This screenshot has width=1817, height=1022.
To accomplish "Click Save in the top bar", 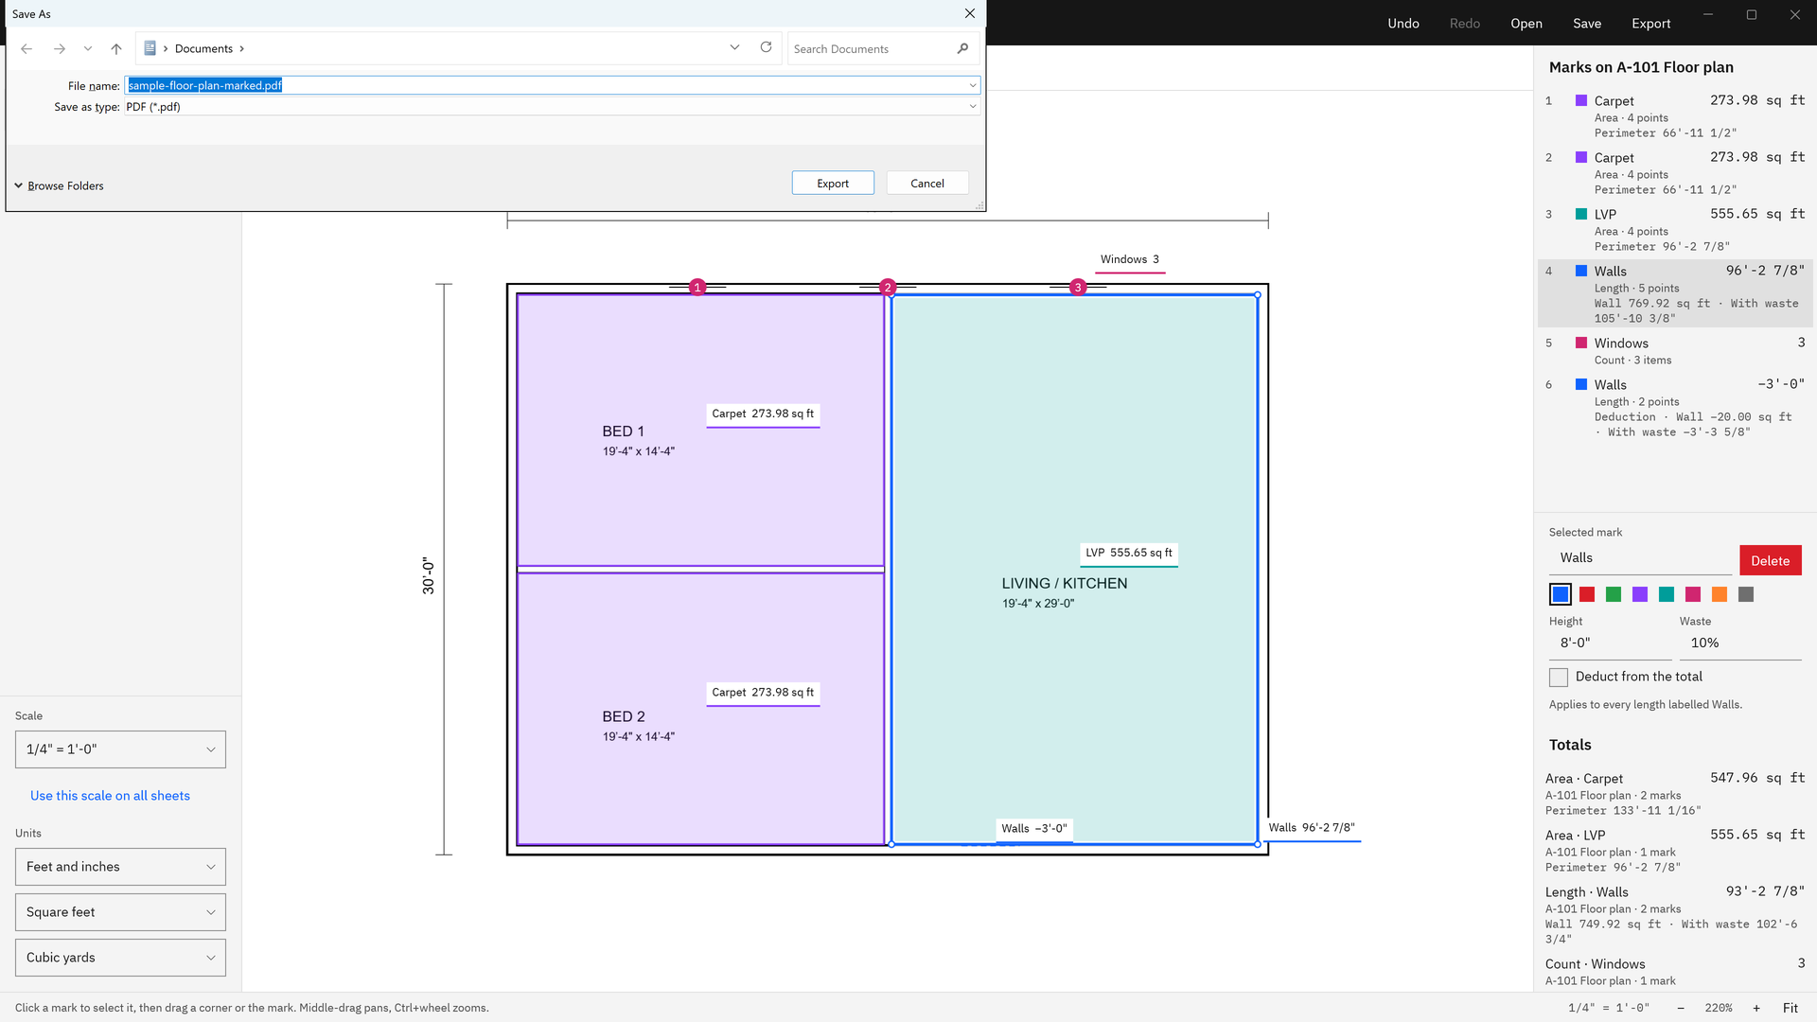I will (x=1587, y=23).
